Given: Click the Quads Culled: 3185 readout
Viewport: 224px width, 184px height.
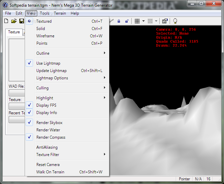Looking at the screenshot, I should tap(177, 41).
